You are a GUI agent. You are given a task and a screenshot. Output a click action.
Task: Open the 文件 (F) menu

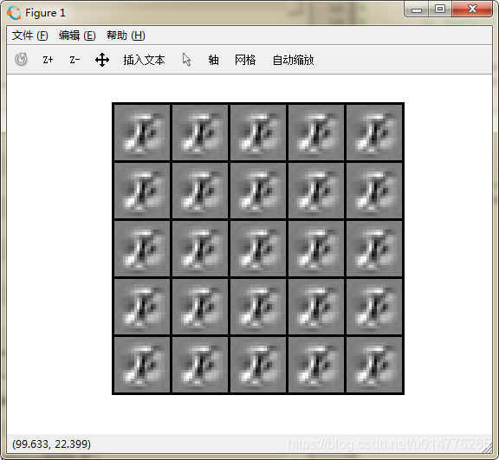tap(30, 36)
